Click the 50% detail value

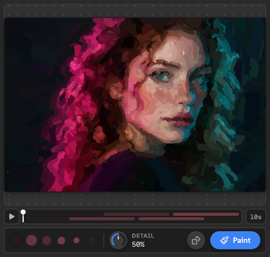[138, 244]
